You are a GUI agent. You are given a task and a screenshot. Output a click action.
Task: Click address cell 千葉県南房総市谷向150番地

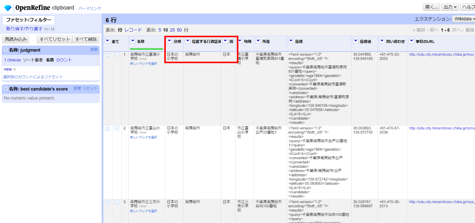coord(269,204)
